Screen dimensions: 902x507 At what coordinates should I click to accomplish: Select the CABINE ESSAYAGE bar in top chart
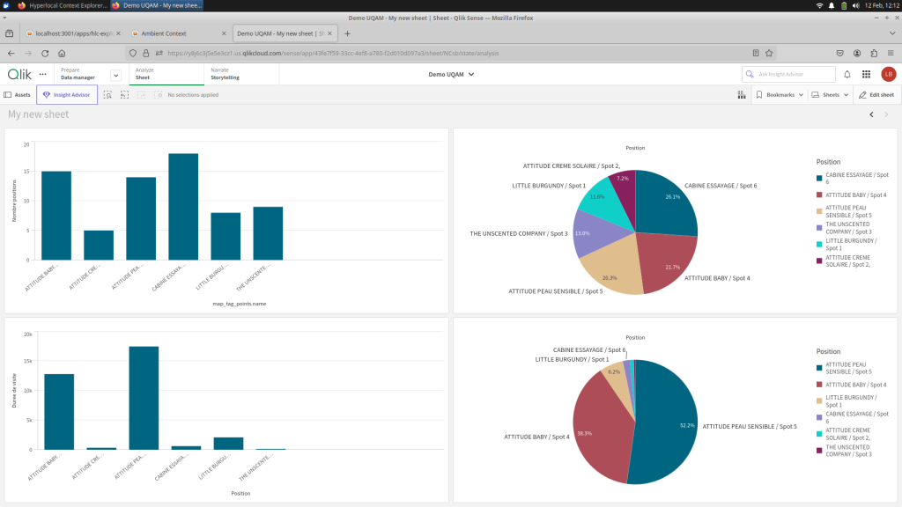183,206
